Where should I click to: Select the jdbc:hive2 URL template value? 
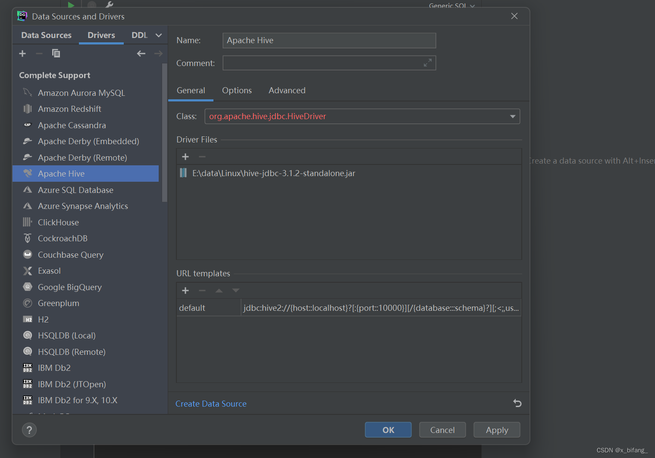tap(381, 308)
